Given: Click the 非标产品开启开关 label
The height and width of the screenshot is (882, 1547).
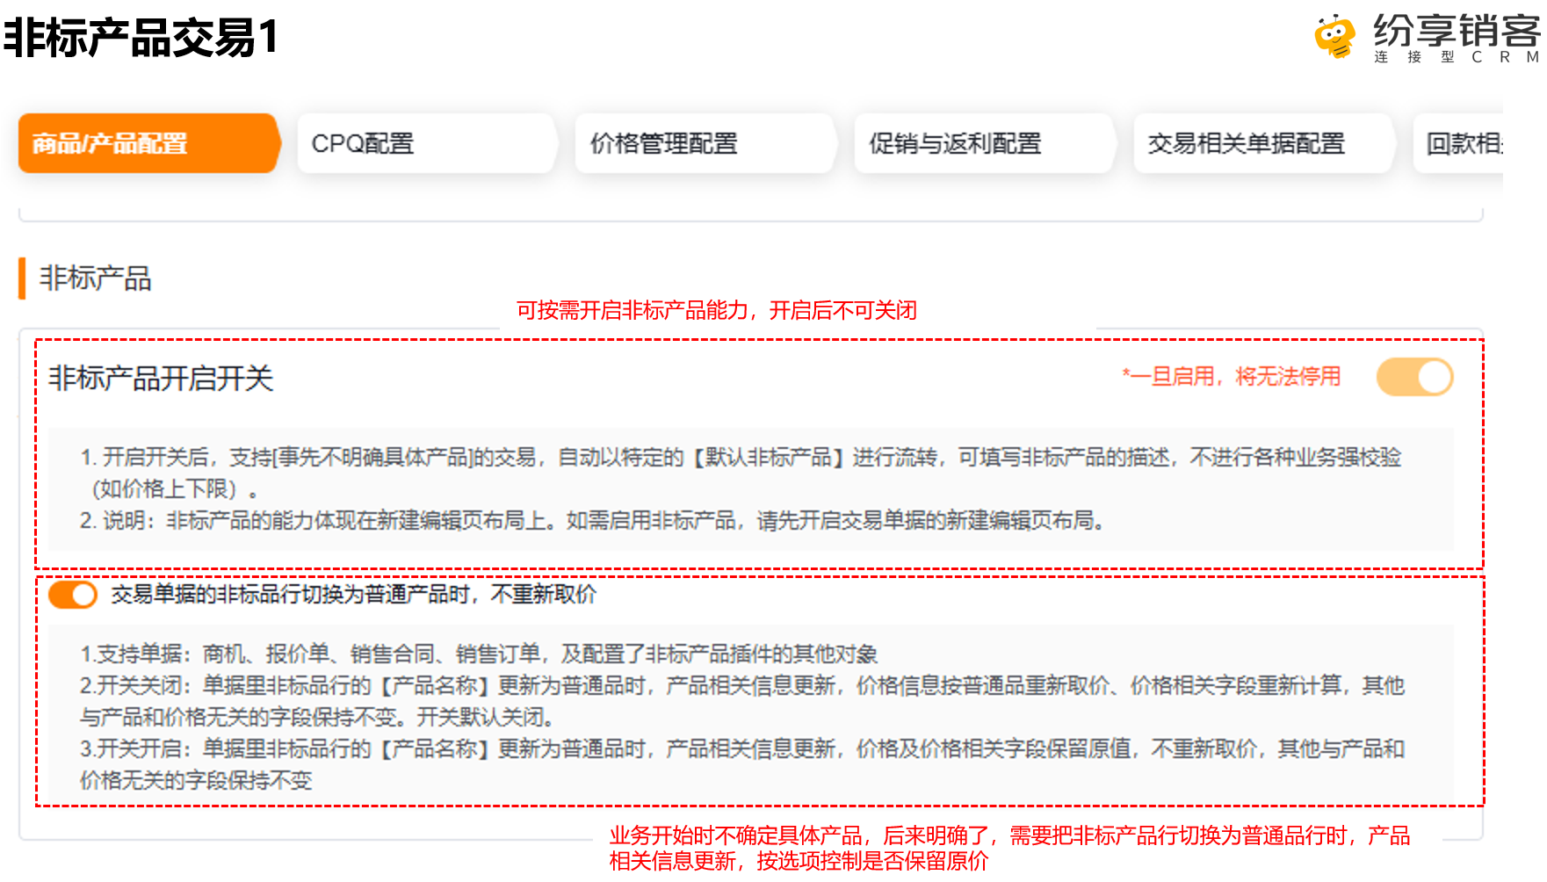Looking at the screenshot, I should (x=161, y=379).
